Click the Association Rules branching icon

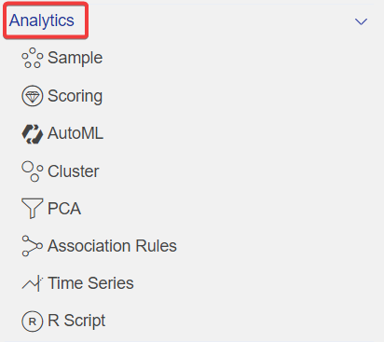[33, 246]
